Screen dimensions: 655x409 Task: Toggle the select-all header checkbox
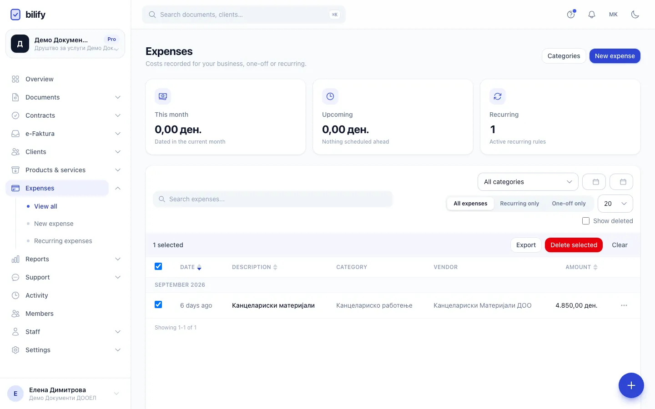pos(158,266)
